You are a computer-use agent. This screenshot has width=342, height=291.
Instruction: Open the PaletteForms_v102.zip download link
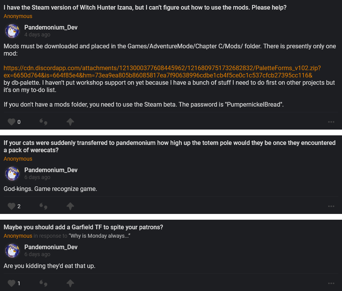point(162,72)
